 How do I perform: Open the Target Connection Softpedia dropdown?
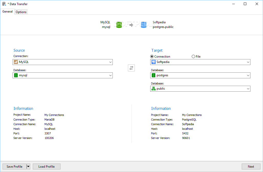coord(248,62)
